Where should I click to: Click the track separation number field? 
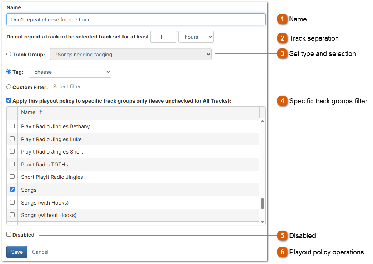163,36
